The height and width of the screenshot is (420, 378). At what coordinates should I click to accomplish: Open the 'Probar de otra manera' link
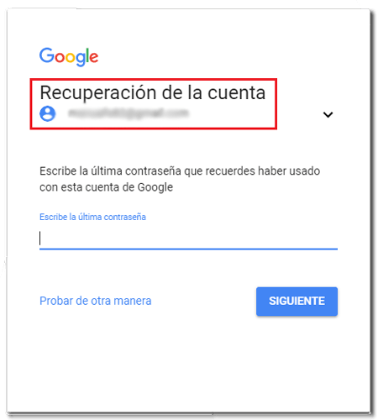click(x=96, y=301)
